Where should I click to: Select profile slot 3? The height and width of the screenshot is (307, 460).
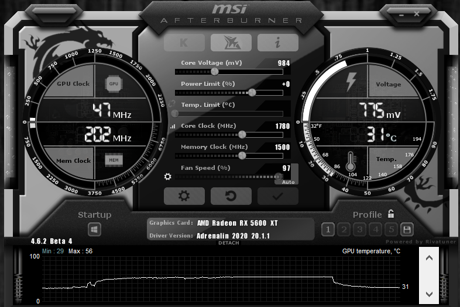tap(360, 230)
